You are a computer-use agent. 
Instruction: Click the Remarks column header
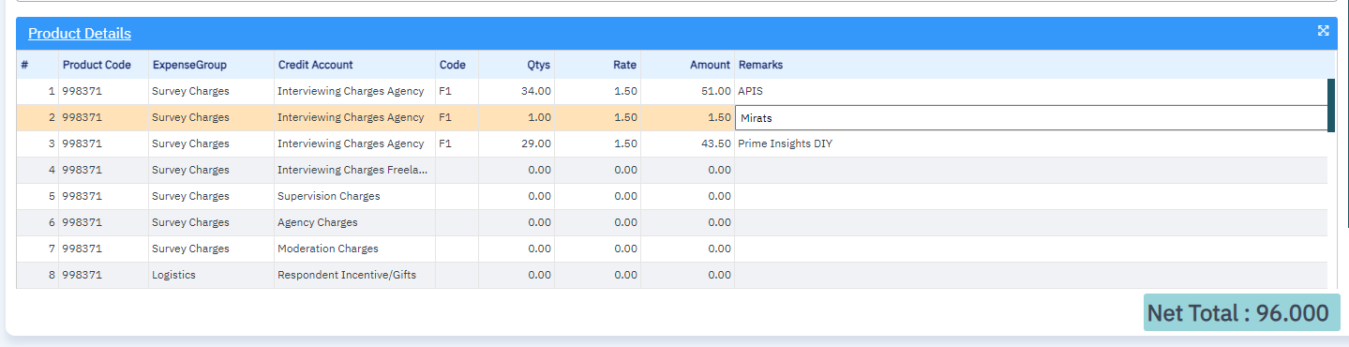tap(760, 65)
